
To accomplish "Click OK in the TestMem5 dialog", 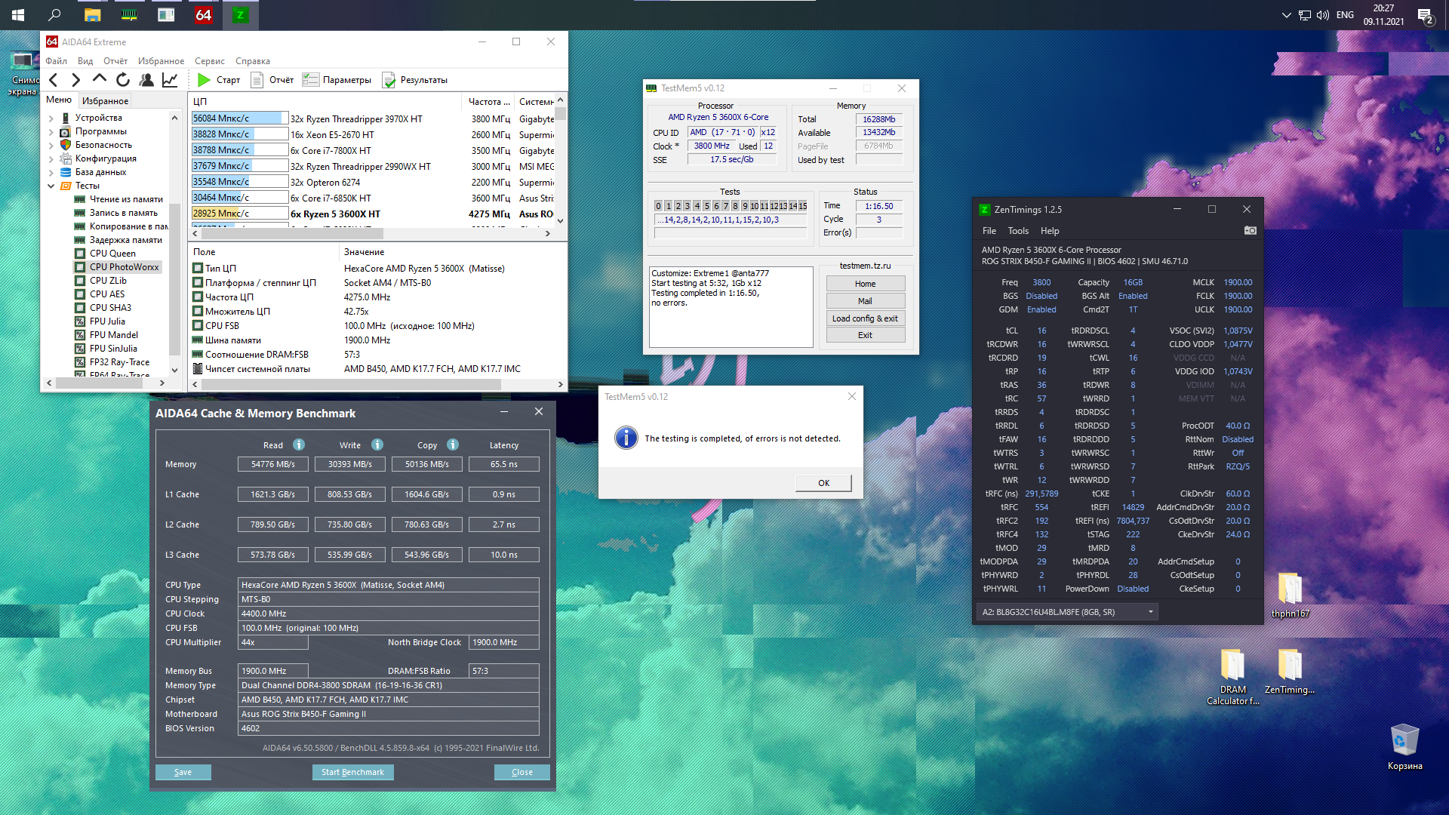I will click(x=823, y=483).
